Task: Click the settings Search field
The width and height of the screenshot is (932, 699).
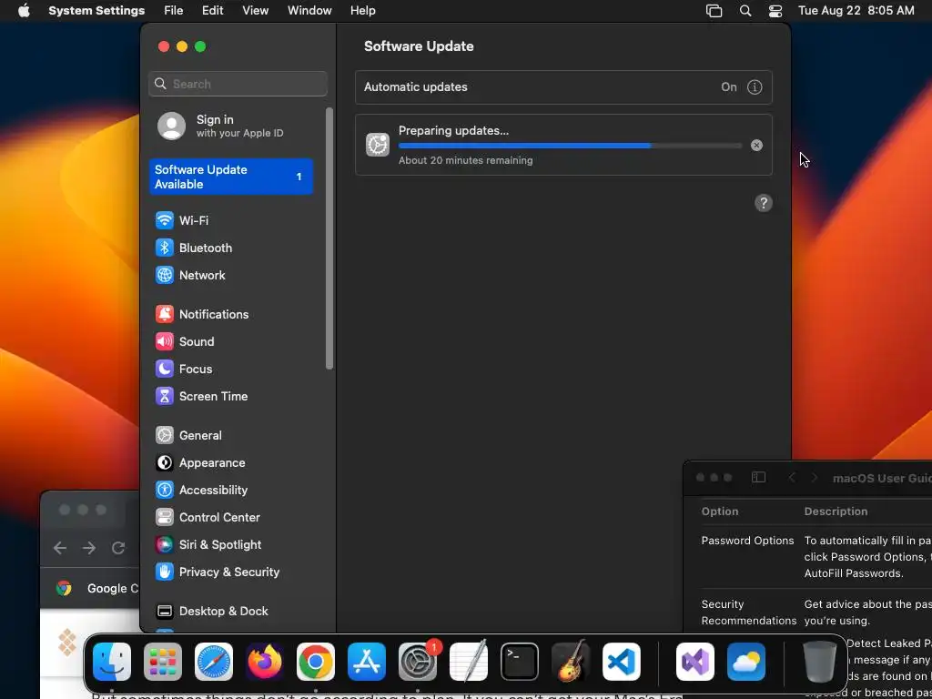Action: click(x=238, y=84)
